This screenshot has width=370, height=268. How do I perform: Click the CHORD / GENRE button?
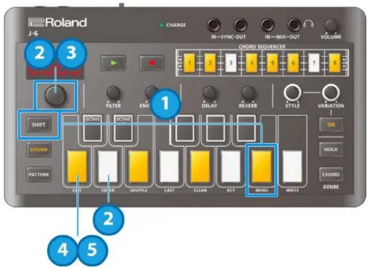pos(331,174)
